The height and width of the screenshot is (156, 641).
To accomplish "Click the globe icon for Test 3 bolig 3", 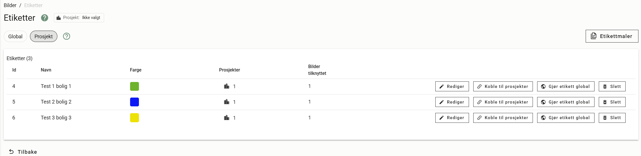I will 543,118.
